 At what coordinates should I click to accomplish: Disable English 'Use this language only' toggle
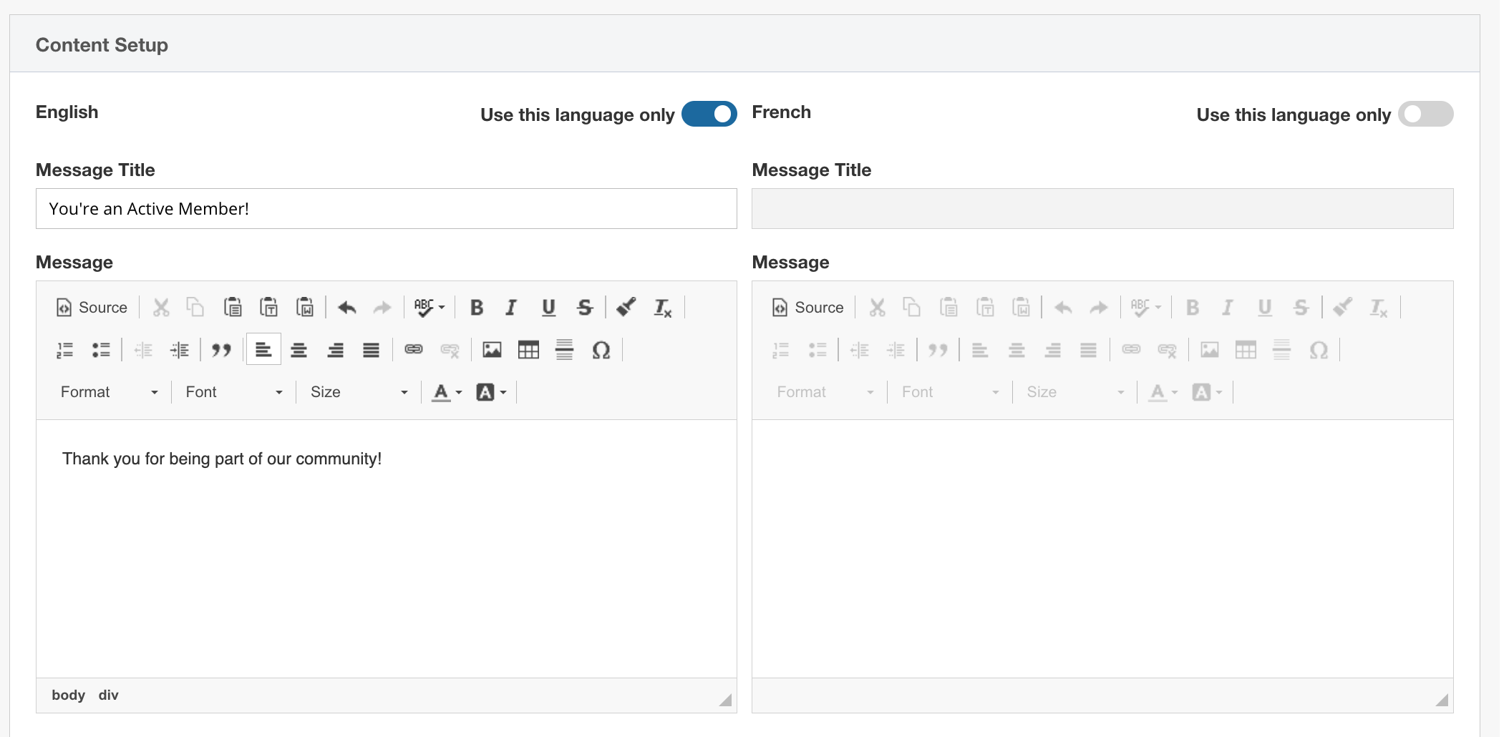click(x=709, y=114)
